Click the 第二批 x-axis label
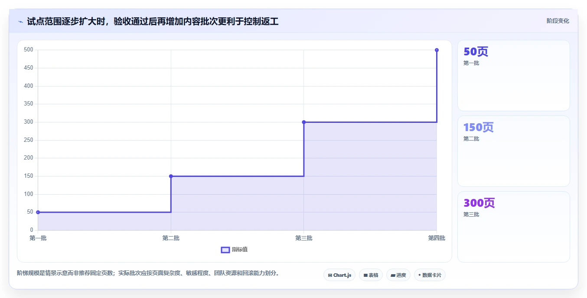This screenshot has width=587, height=298. 171,238
